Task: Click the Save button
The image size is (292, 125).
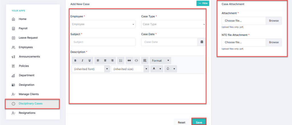Action: tap(199, 122)
